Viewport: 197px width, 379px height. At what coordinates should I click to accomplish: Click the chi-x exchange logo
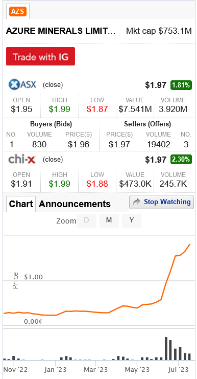point(22,159)
